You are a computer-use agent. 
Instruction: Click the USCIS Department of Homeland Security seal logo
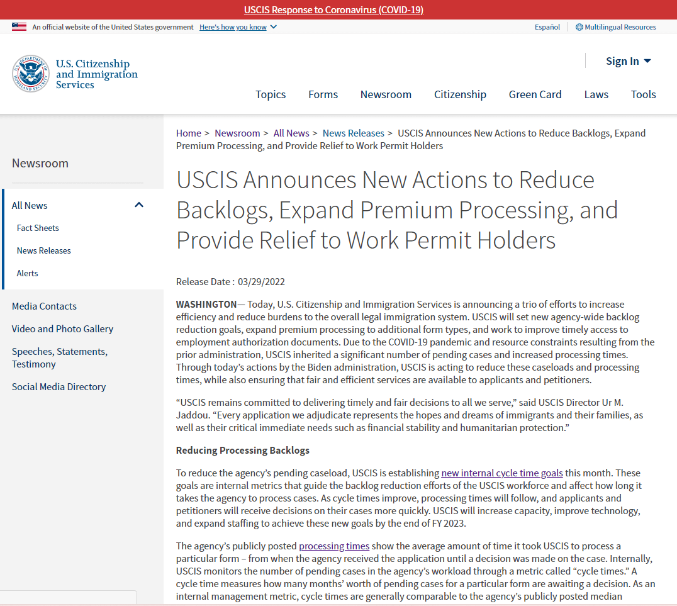tap(30, 74)
